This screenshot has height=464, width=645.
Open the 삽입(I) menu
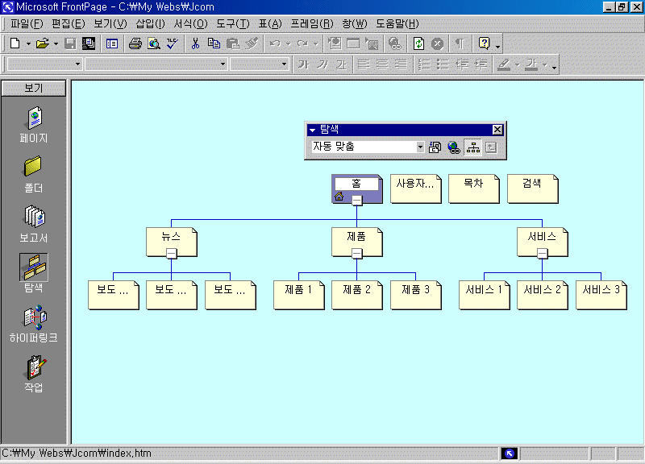[150, 24]
